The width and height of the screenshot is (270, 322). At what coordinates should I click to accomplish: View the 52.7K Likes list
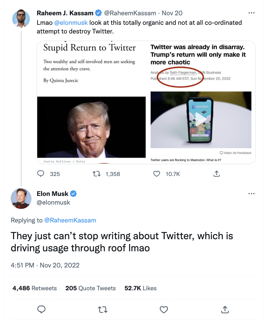(140, 288)
